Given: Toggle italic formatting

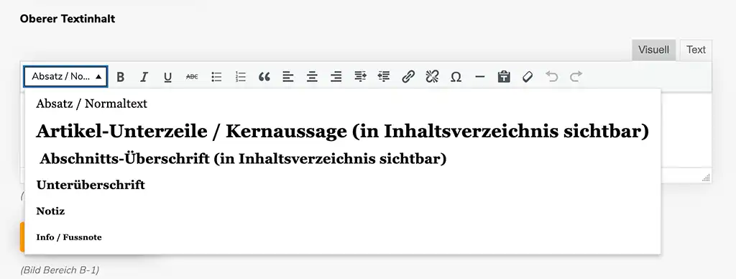Looking at the screenshot, I should coord(144,76).
